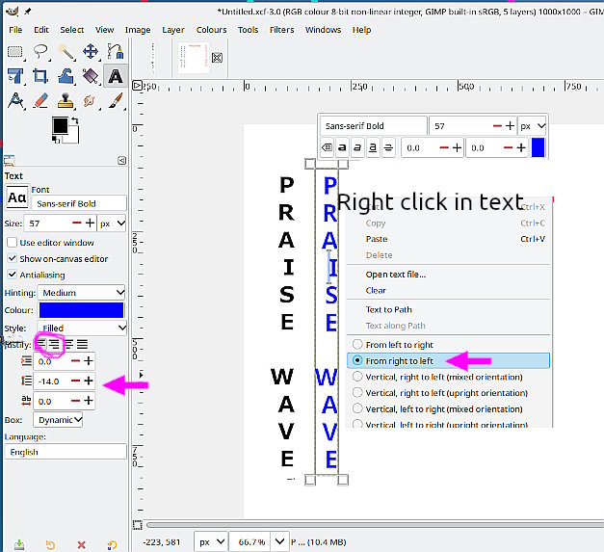This screenshot has height=552, width=604.
Task: Select the Warp Transform tool
Action: (x=66, y=76)
